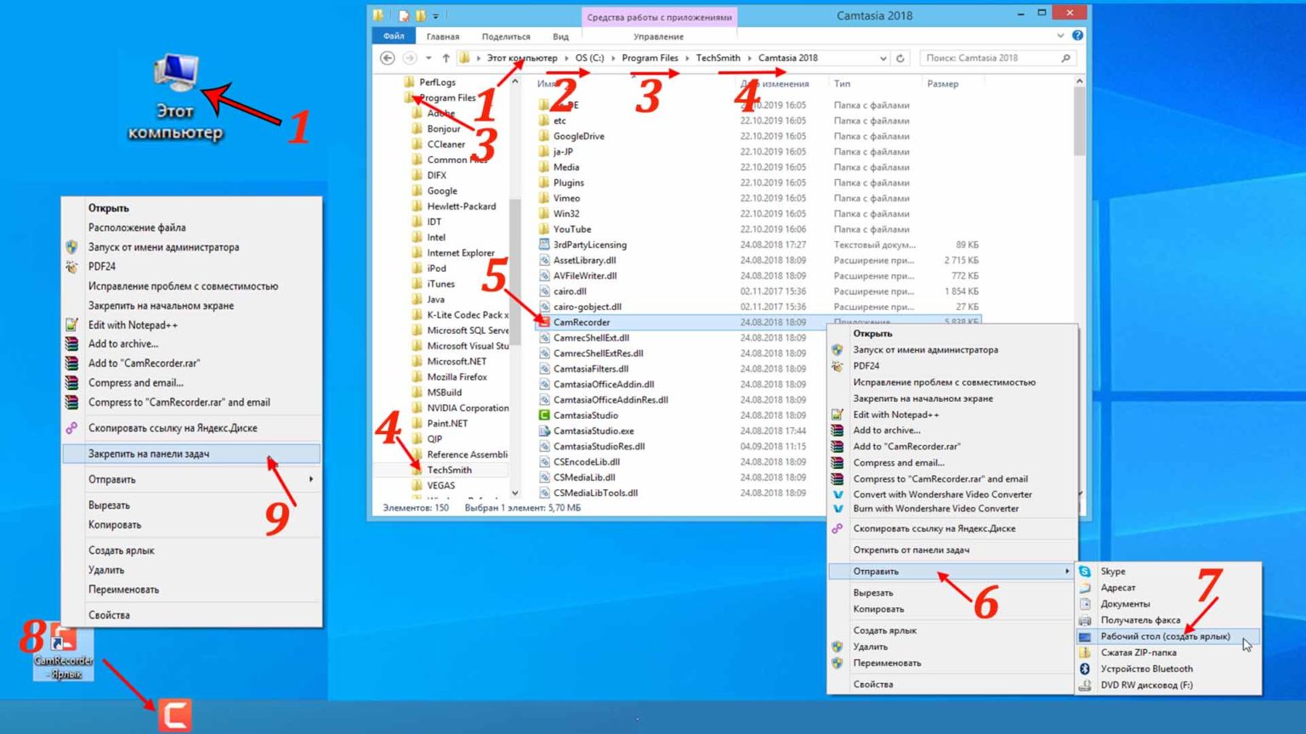Open the 'Управление' ribbon tab
1306x734 pixels.
(x=658, y=37)
